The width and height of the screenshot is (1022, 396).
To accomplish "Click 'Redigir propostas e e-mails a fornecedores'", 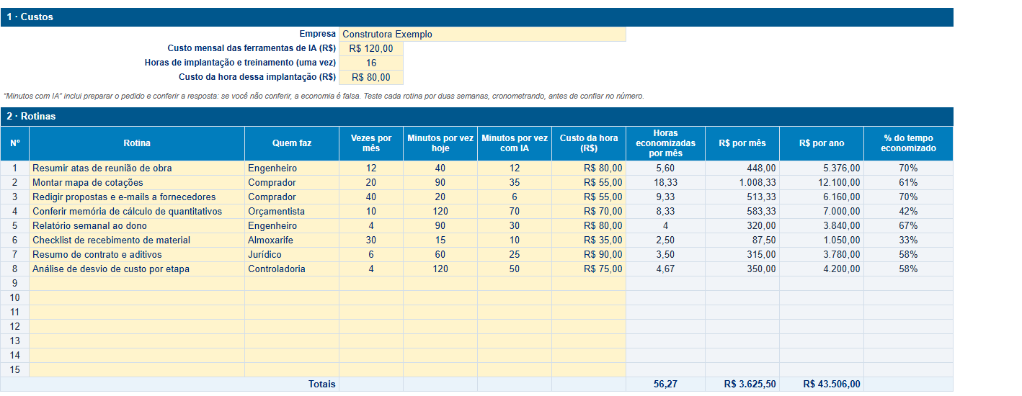I will point(137,197).
